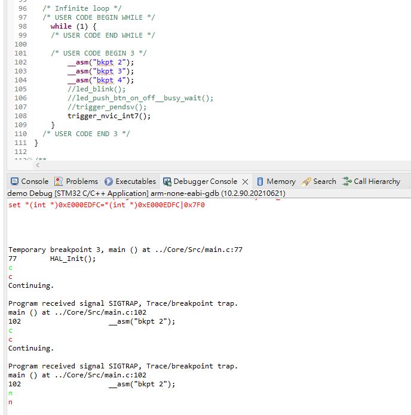
Task: Click the //led_push_btn_on_off__busy_wait(); comment
Action: point(140,98)
